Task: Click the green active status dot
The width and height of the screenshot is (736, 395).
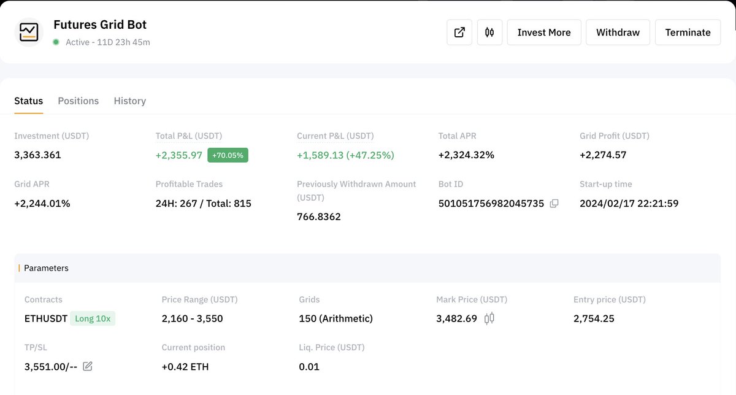Action: point(55,42)
